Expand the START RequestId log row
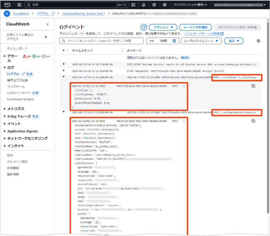This screenshot has height=236, width=270. click(x=64, y=70)
